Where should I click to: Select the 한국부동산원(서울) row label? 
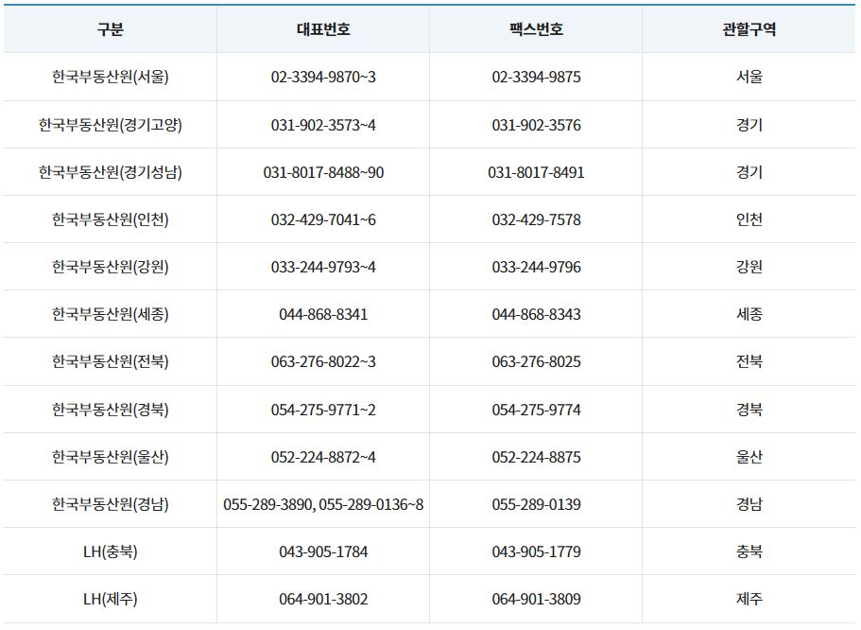pos(112,78)
